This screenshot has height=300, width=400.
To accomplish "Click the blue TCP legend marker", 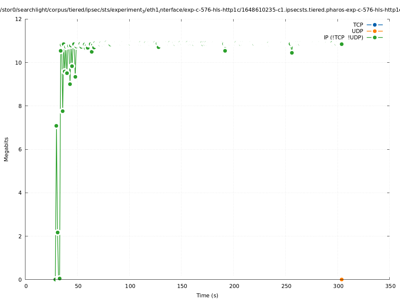I will [x=375, y=25].
